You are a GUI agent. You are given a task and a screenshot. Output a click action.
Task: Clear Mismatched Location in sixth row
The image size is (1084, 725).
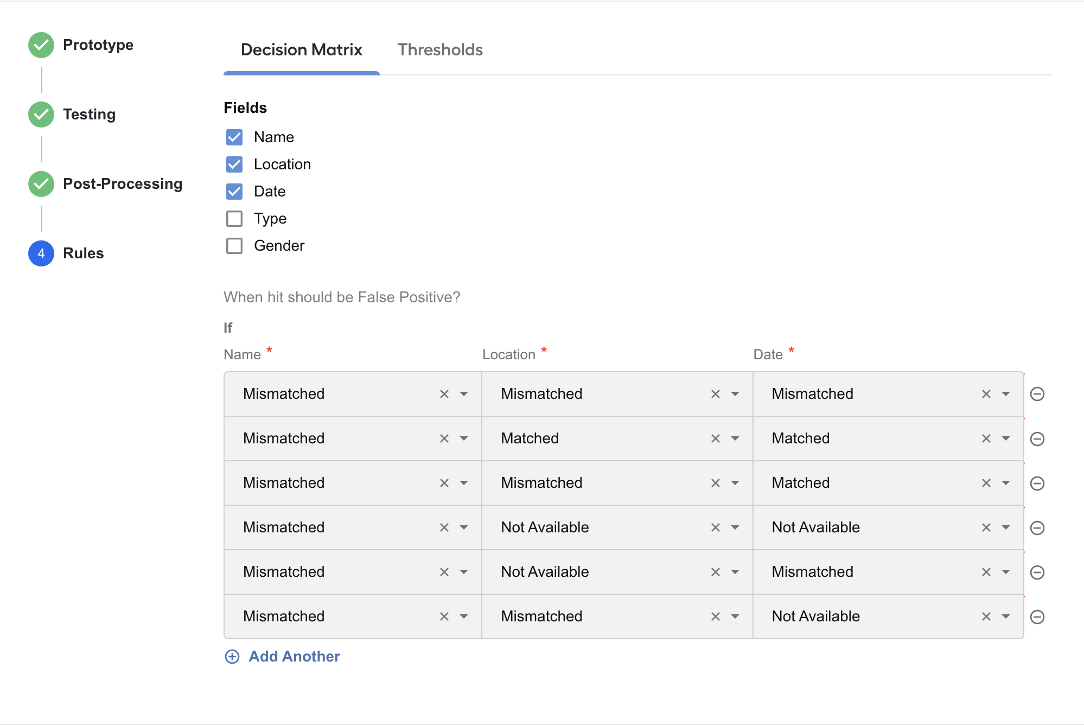coord(716,616)
